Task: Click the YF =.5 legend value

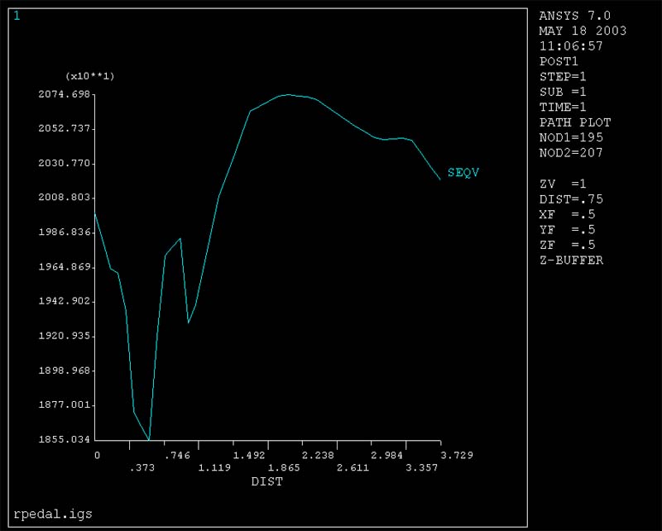Action: pyautogui.click(x=567, y=229)
